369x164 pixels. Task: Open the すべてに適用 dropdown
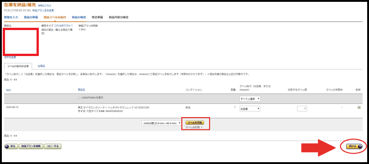pos(250,99)
